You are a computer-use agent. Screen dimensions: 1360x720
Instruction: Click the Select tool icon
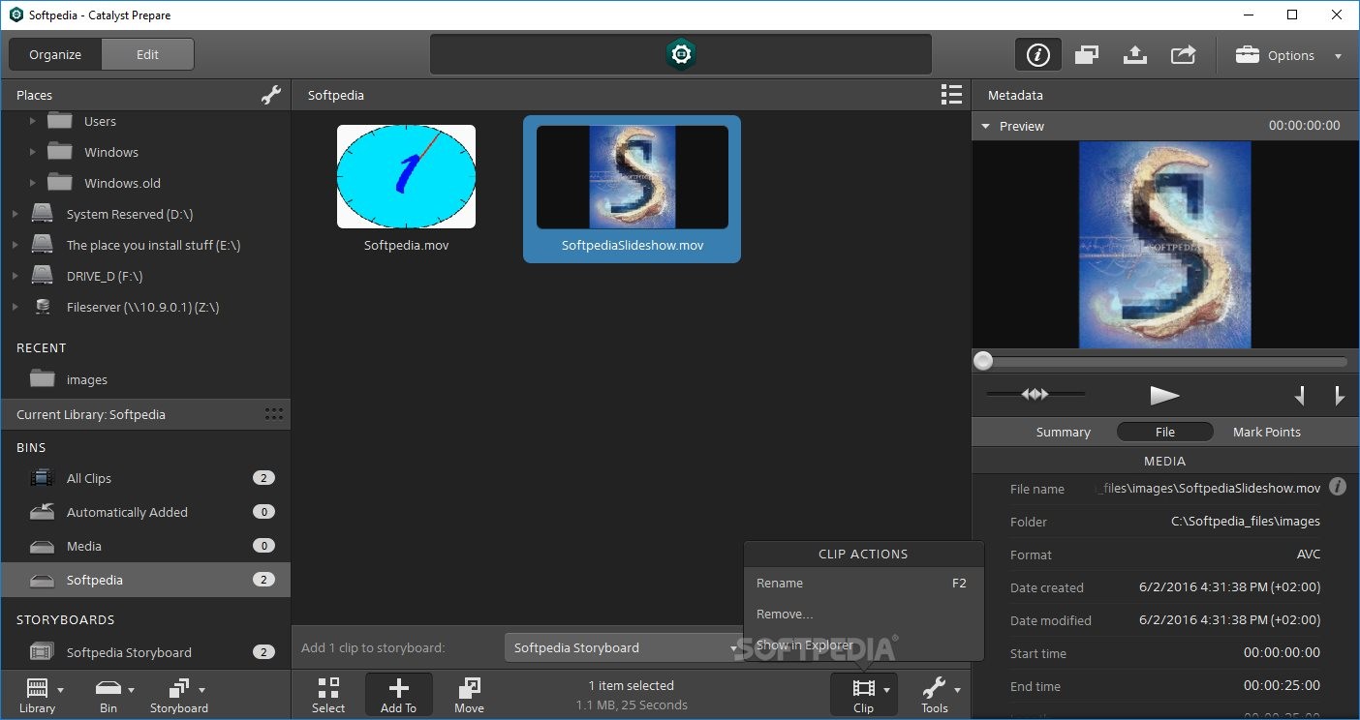328,696
